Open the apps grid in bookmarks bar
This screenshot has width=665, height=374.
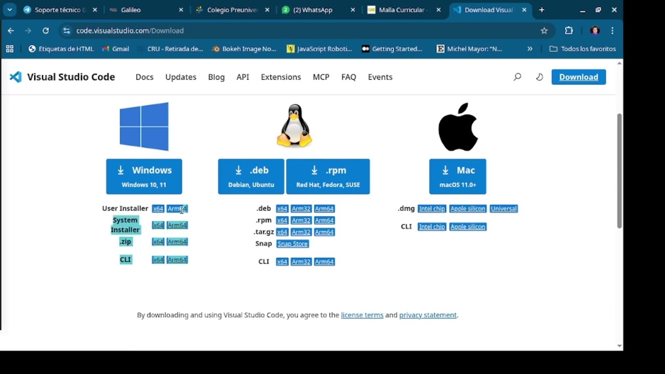pyautogui.click(x=9, y=49)
